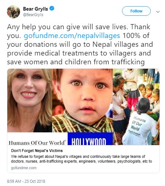Open gofundme.com/nepalvillages link in tweet
Screen dimensions: 165x186
click(x=72, y=36)
